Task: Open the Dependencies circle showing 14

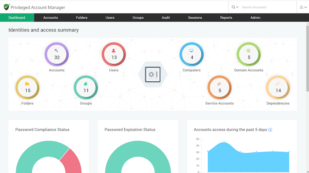Action: click(x=278, y=88)
